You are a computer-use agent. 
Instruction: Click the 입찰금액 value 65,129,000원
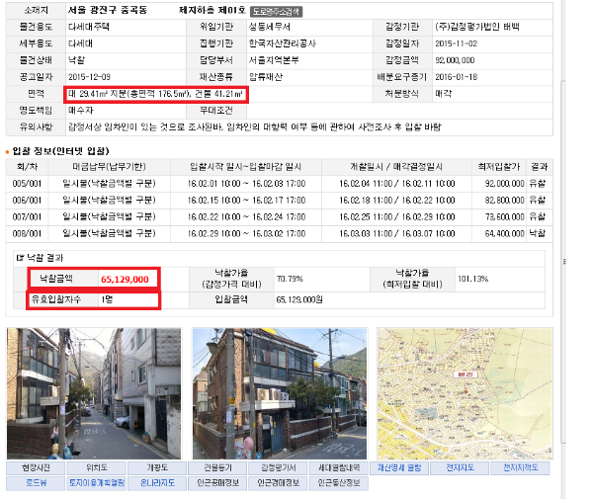299,299
